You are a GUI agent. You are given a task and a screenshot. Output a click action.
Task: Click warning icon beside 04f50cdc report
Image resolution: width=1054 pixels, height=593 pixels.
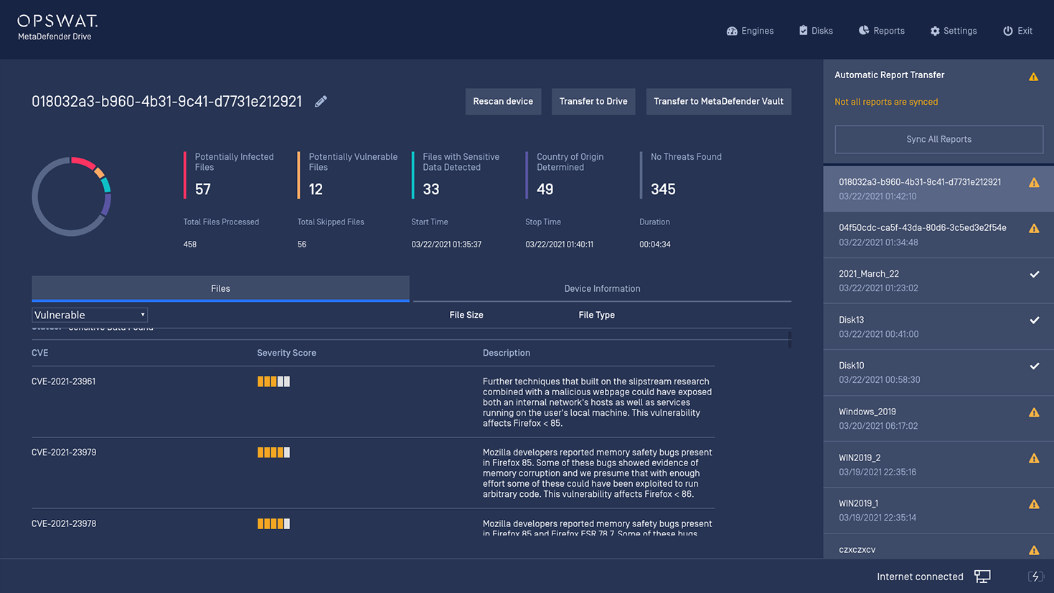[1034, 229]
